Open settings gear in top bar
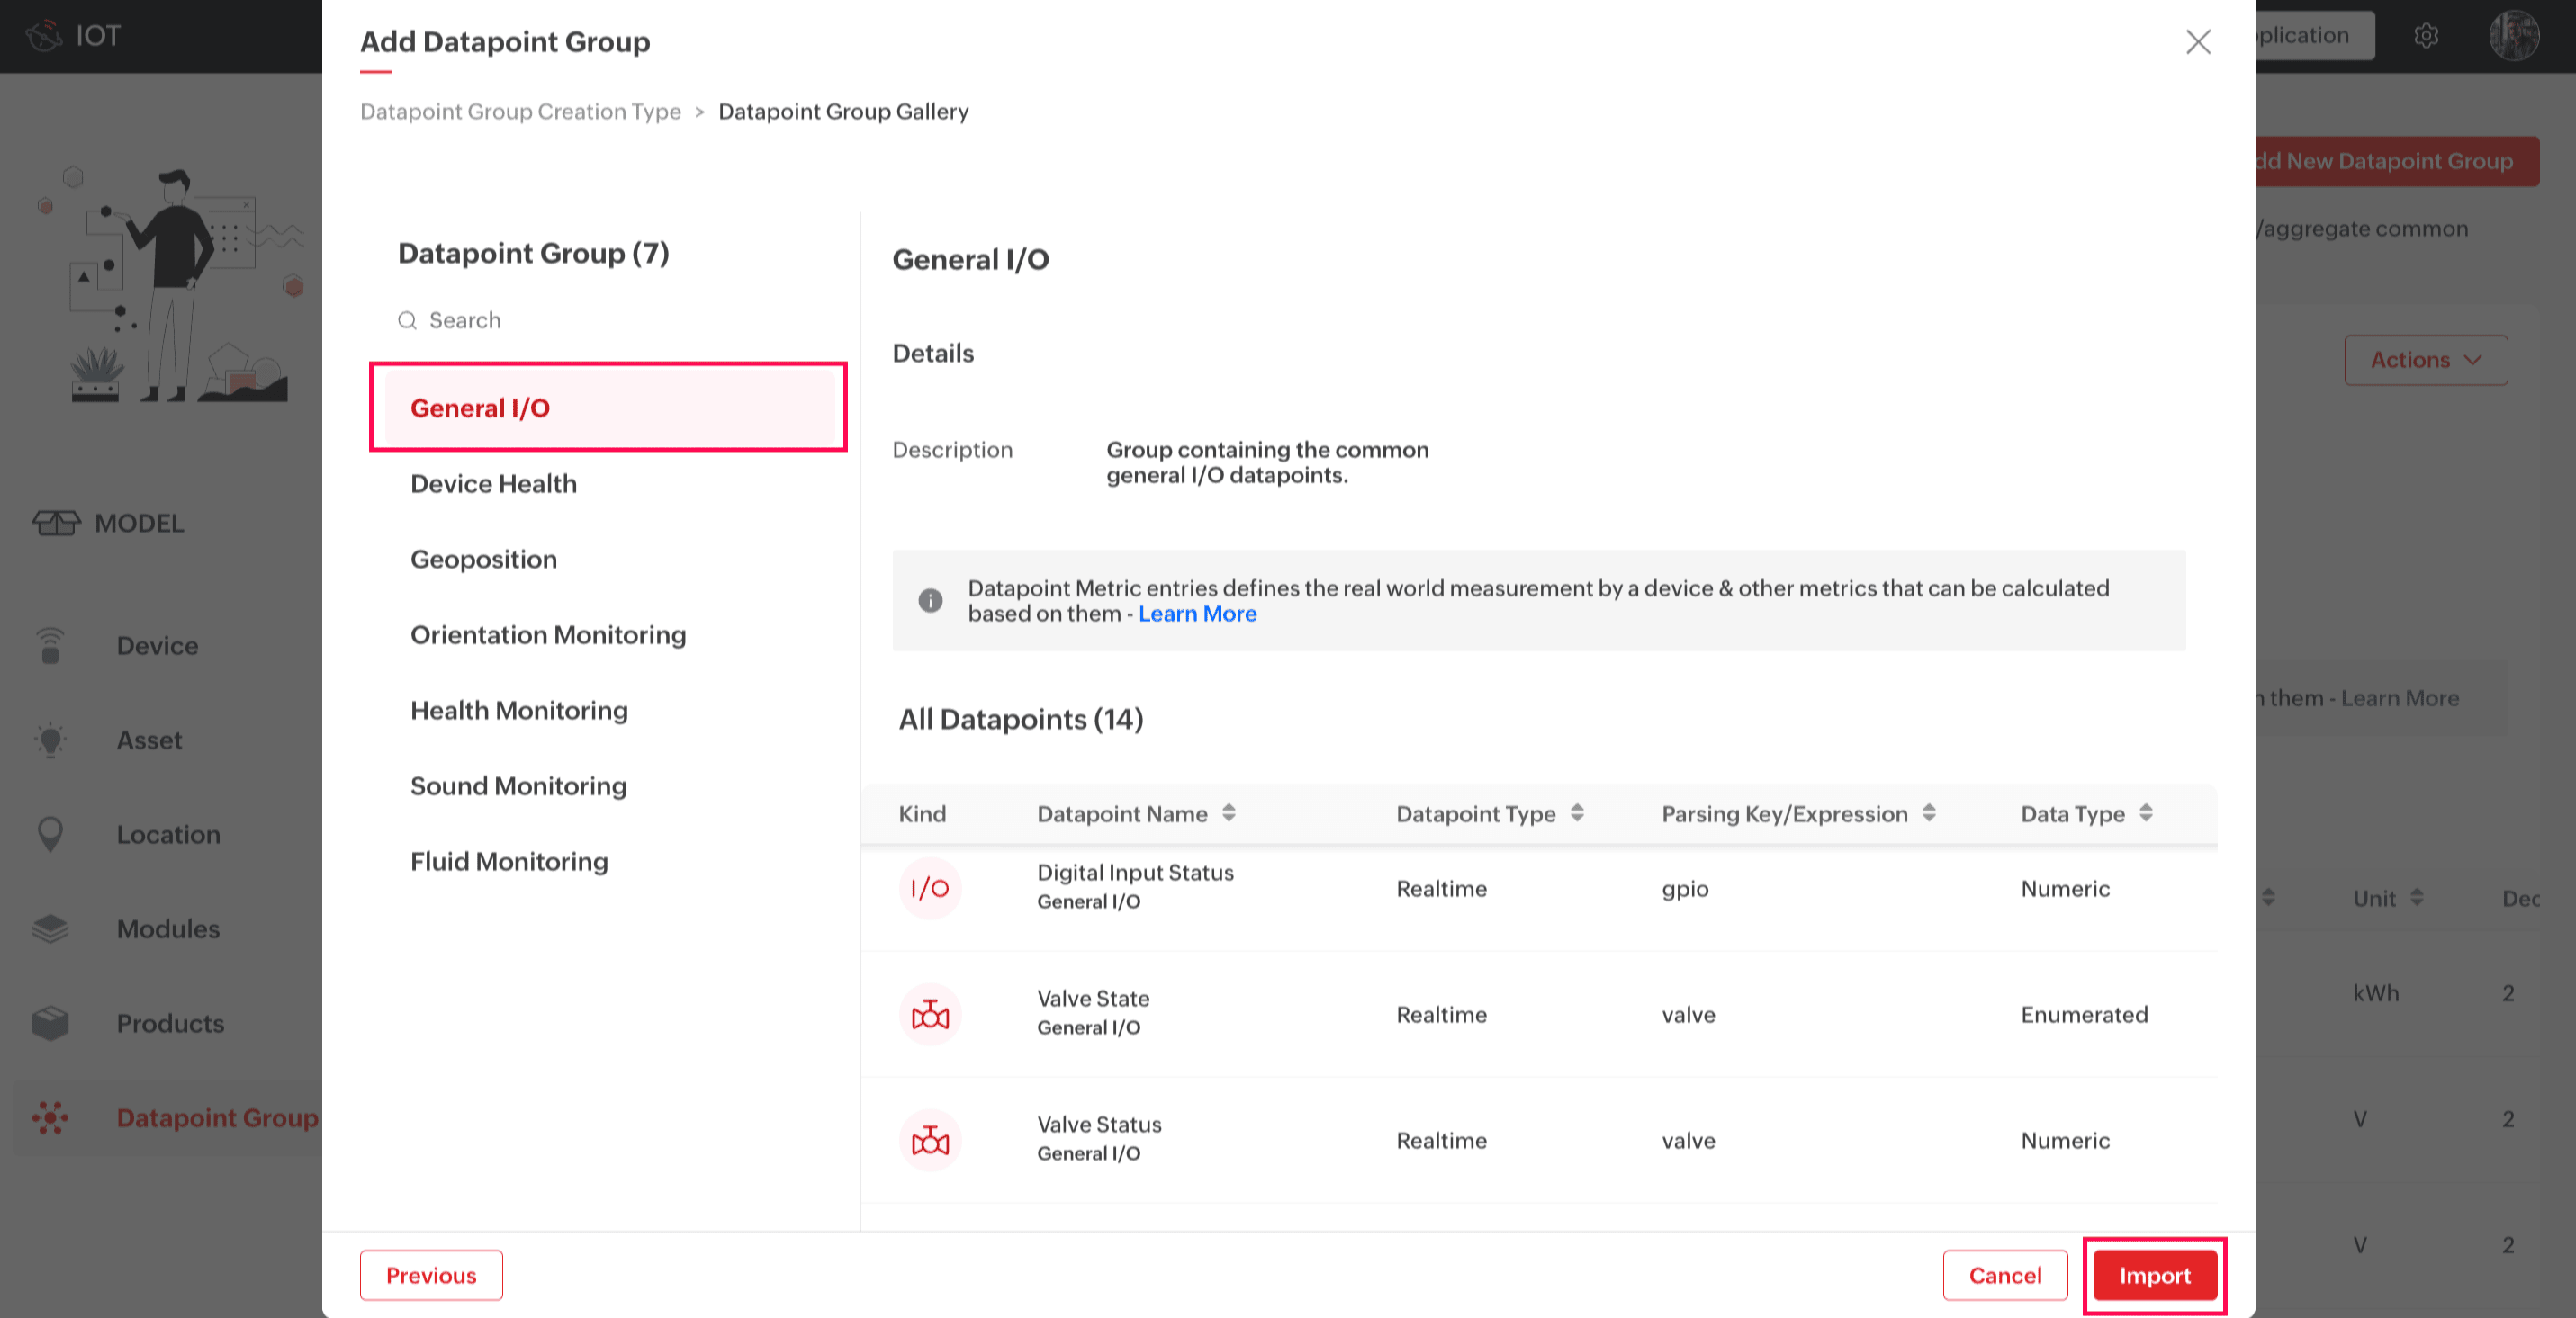The height and width of the screenshot is (1318, 2576). 2426,36
